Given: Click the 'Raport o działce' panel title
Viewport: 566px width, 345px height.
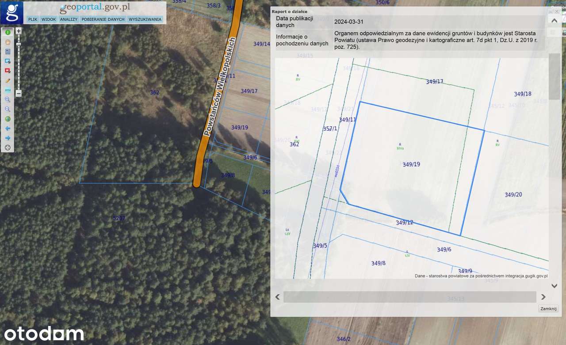Looking at the screenshot, I should click(290, 11).
